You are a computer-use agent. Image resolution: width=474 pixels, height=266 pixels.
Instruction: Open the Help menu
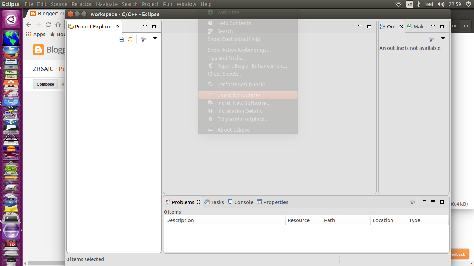206,4
